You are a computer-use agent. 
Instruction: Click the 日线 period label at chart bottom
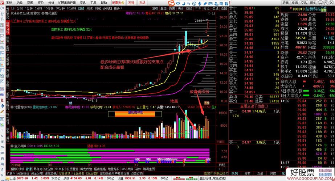pyautogui.click(x=222, y=165)
